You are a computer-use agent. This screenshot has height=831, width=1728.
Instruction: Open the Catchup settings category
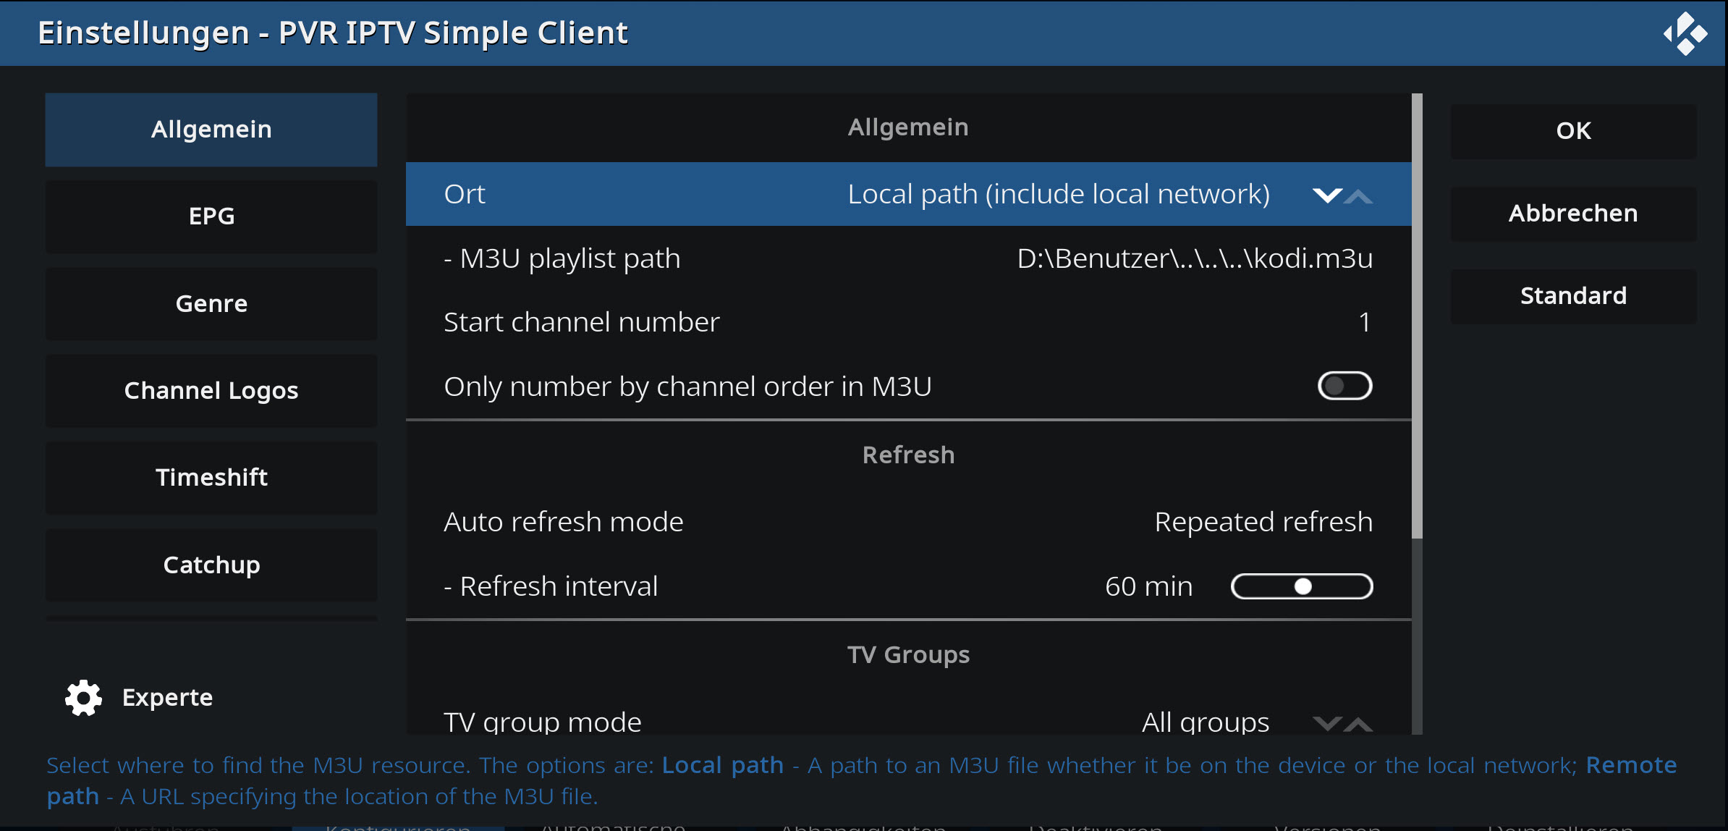[211, 565]
